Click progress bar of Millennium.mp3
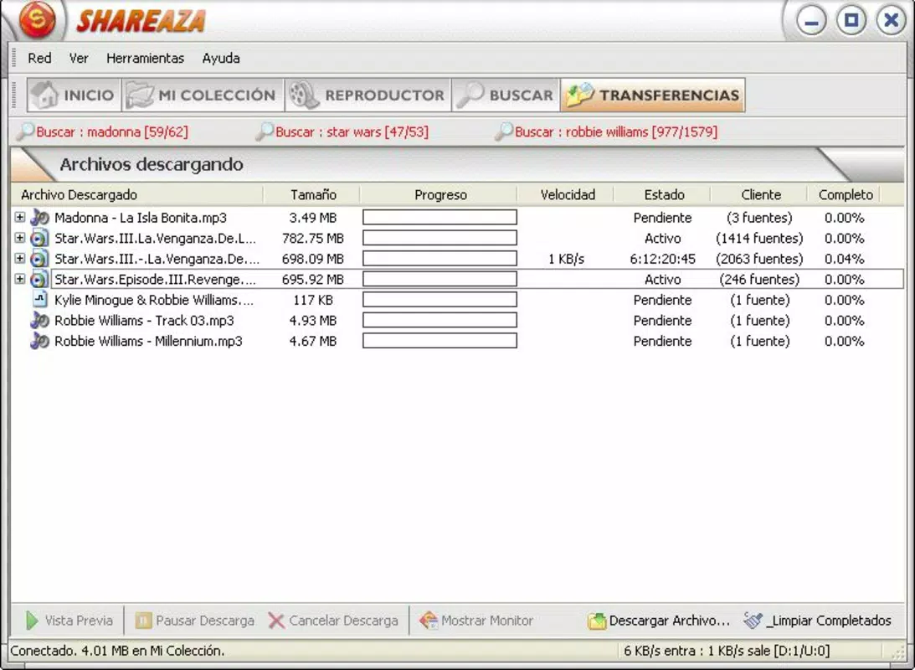 [x=440, y=340]
